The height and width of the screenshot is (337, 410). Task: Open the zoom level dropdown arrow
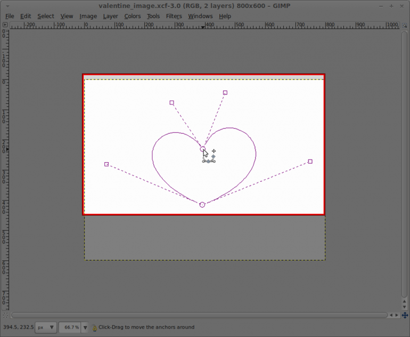pyautogui.click(x=85, y=327)
